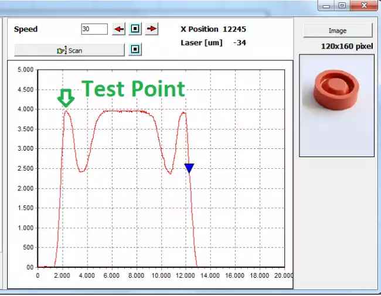381x296 pixels.
Task: Maximize the application window
Action: [x=342, y=5]
